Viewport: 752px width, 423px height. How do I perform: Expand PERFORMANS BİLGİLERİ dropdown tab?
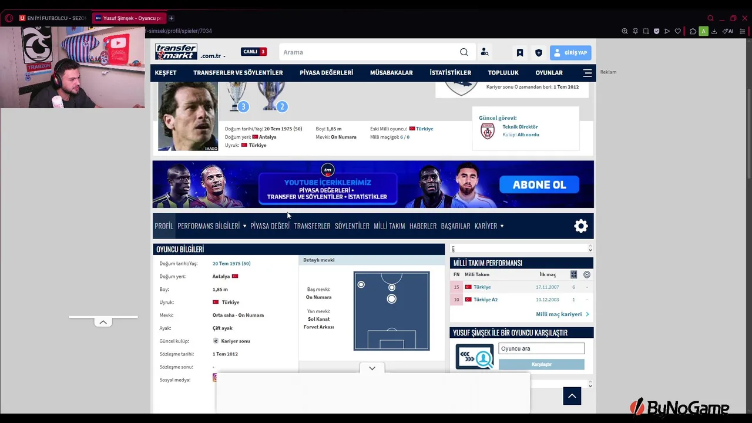(x=211, y=226)
